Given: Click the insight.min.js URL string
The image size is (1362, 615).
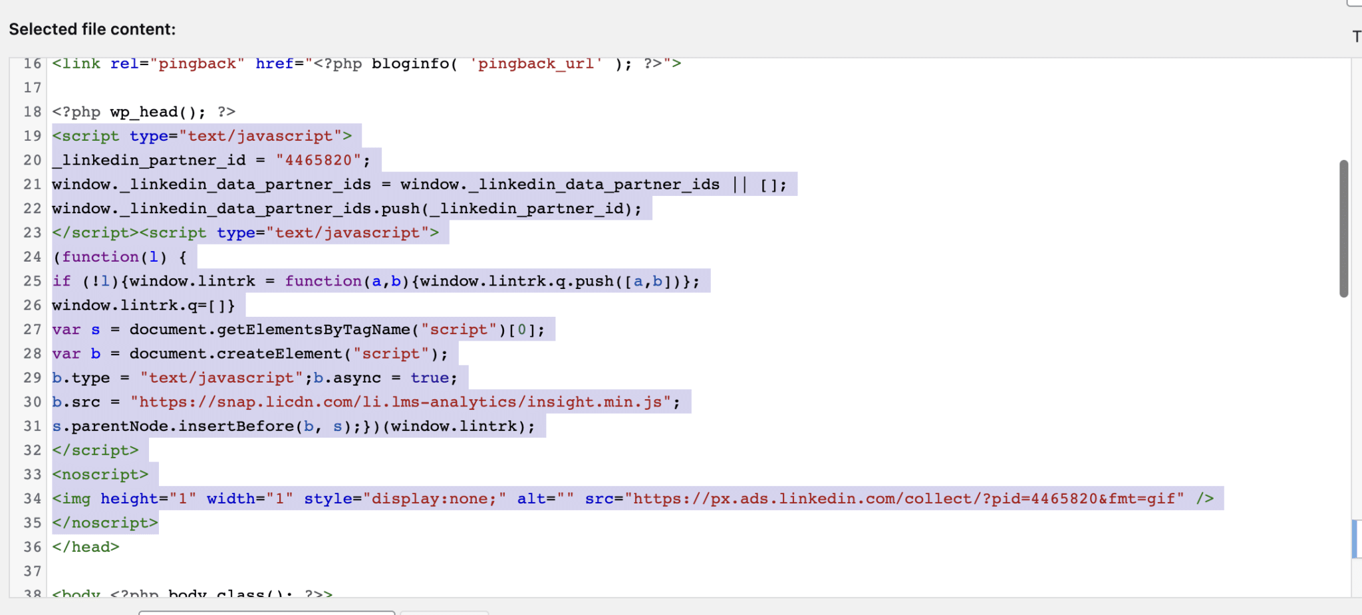Looking at the screenshot, I should [x=400, y=402].
